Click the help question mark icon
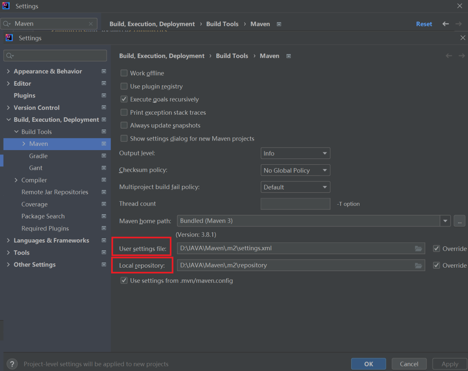This screenshot has height=371, width=468. [12, 364]
